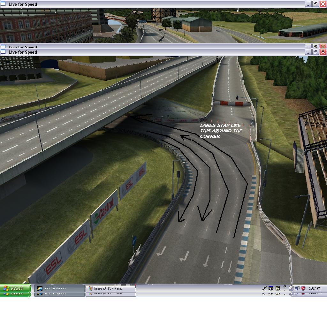
Task: Click the 1:07 PM taskbar clock
Action: [x=315, y=288]
